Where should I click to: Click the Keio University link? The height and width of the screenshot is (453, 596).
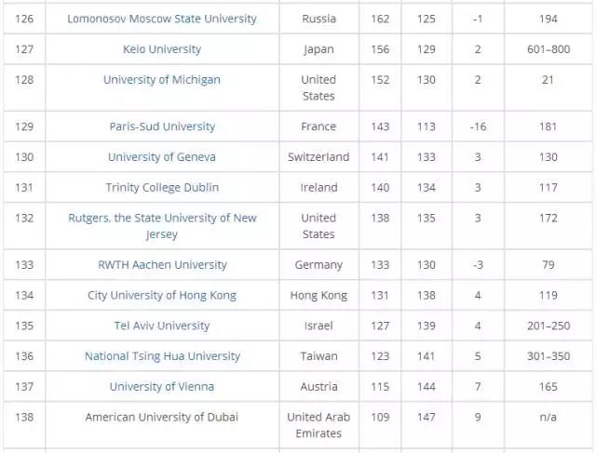click(162, 49)
